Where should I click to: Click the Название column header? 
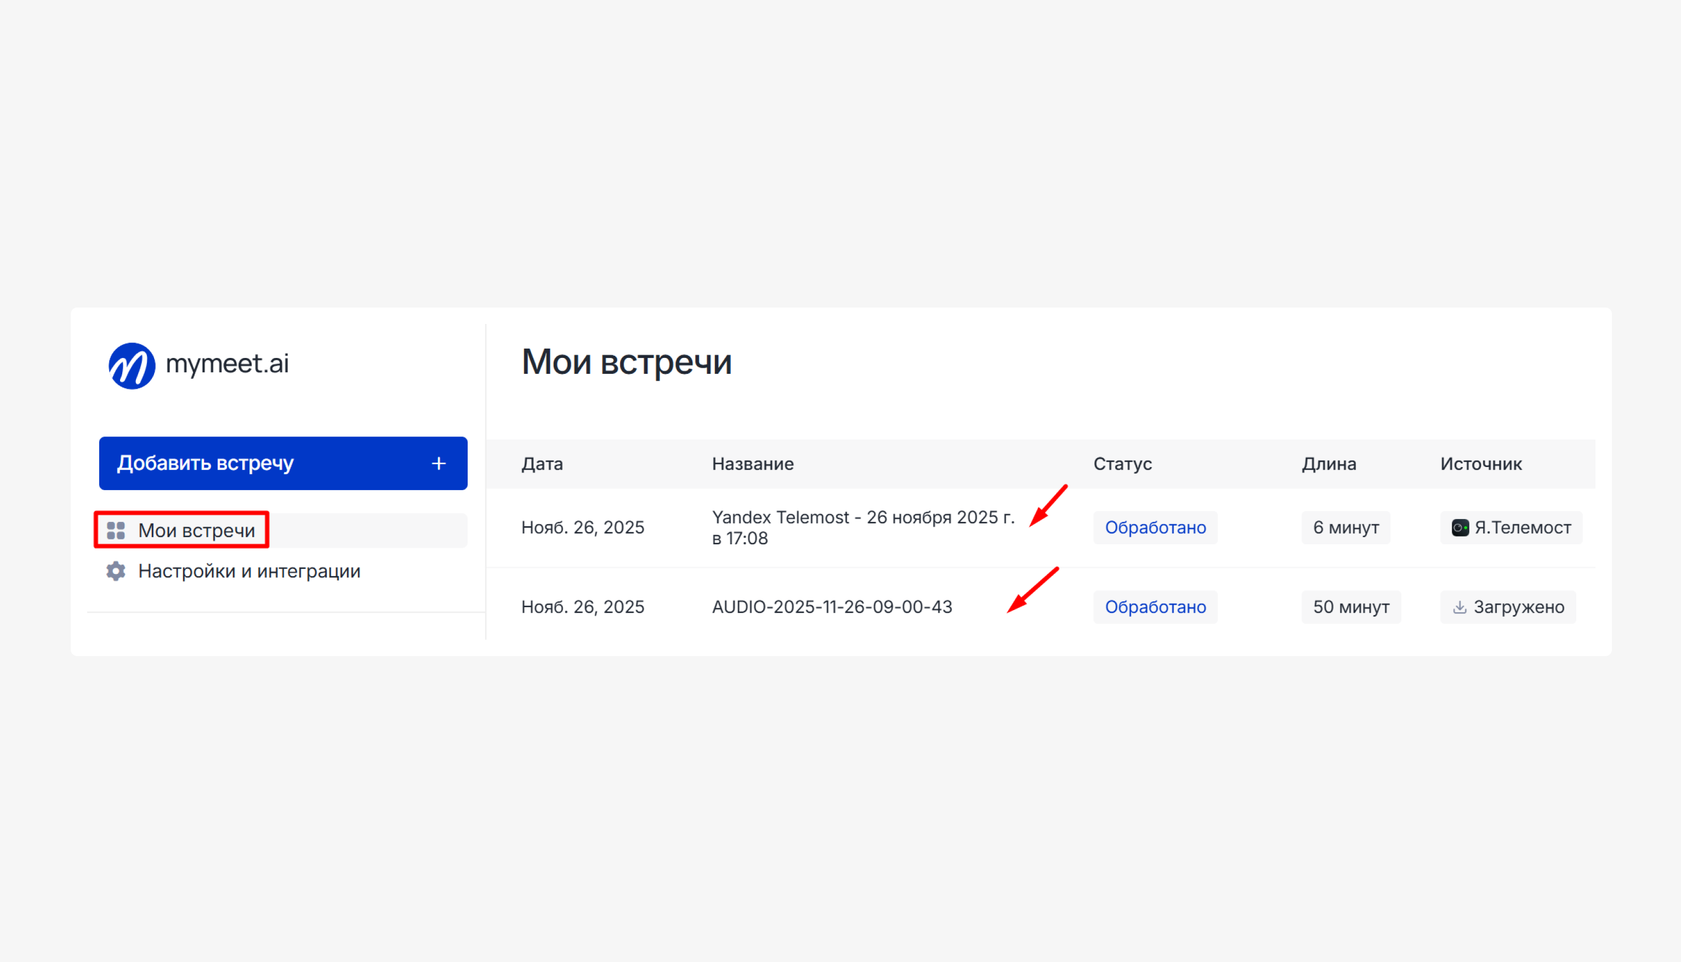click(753, 464)
